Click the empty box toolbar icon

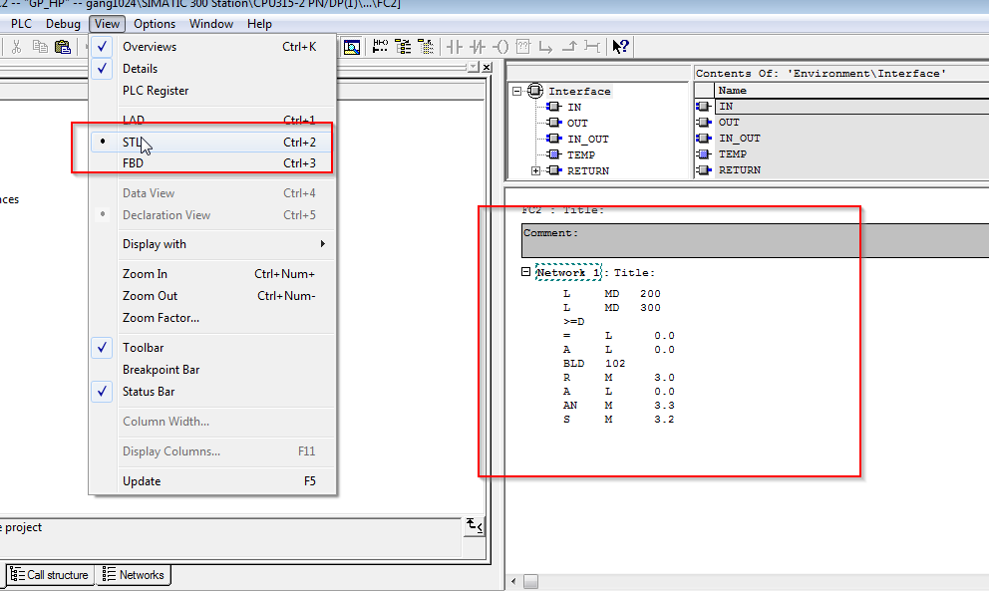pos(523,46)
